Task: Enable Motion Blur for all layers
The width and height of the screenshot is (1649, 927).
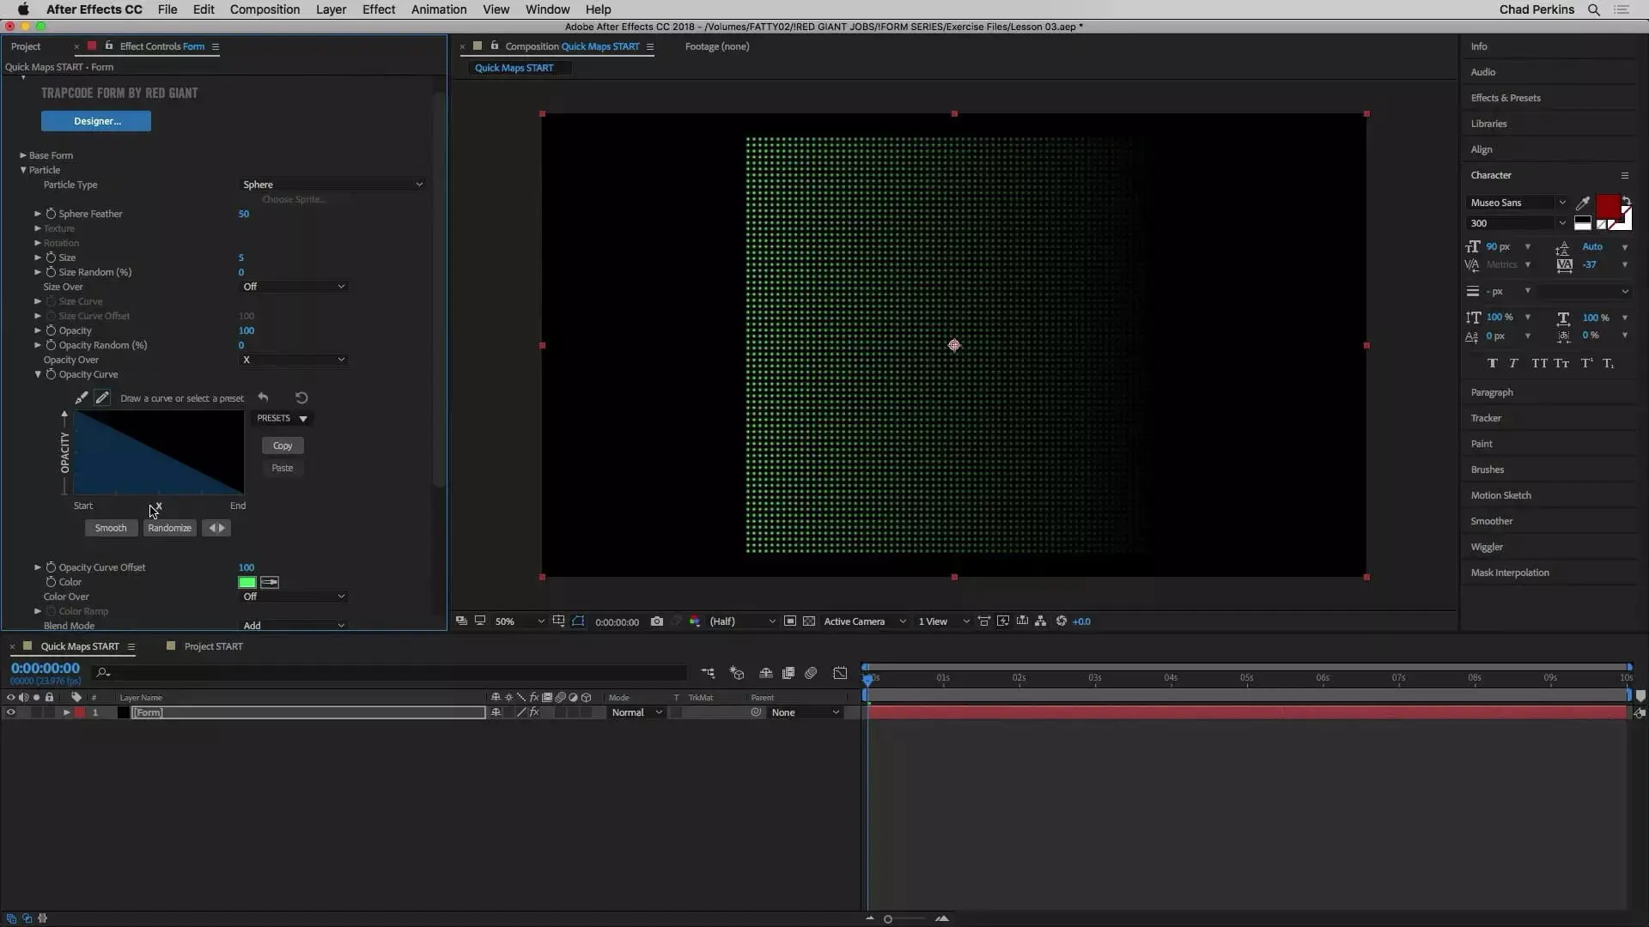Action: [x=811, y=673]
